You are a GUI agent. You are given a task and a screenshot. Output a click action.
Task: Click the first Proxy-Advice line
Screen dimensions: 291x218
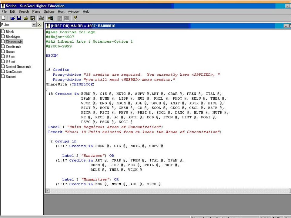click(136, 75)
